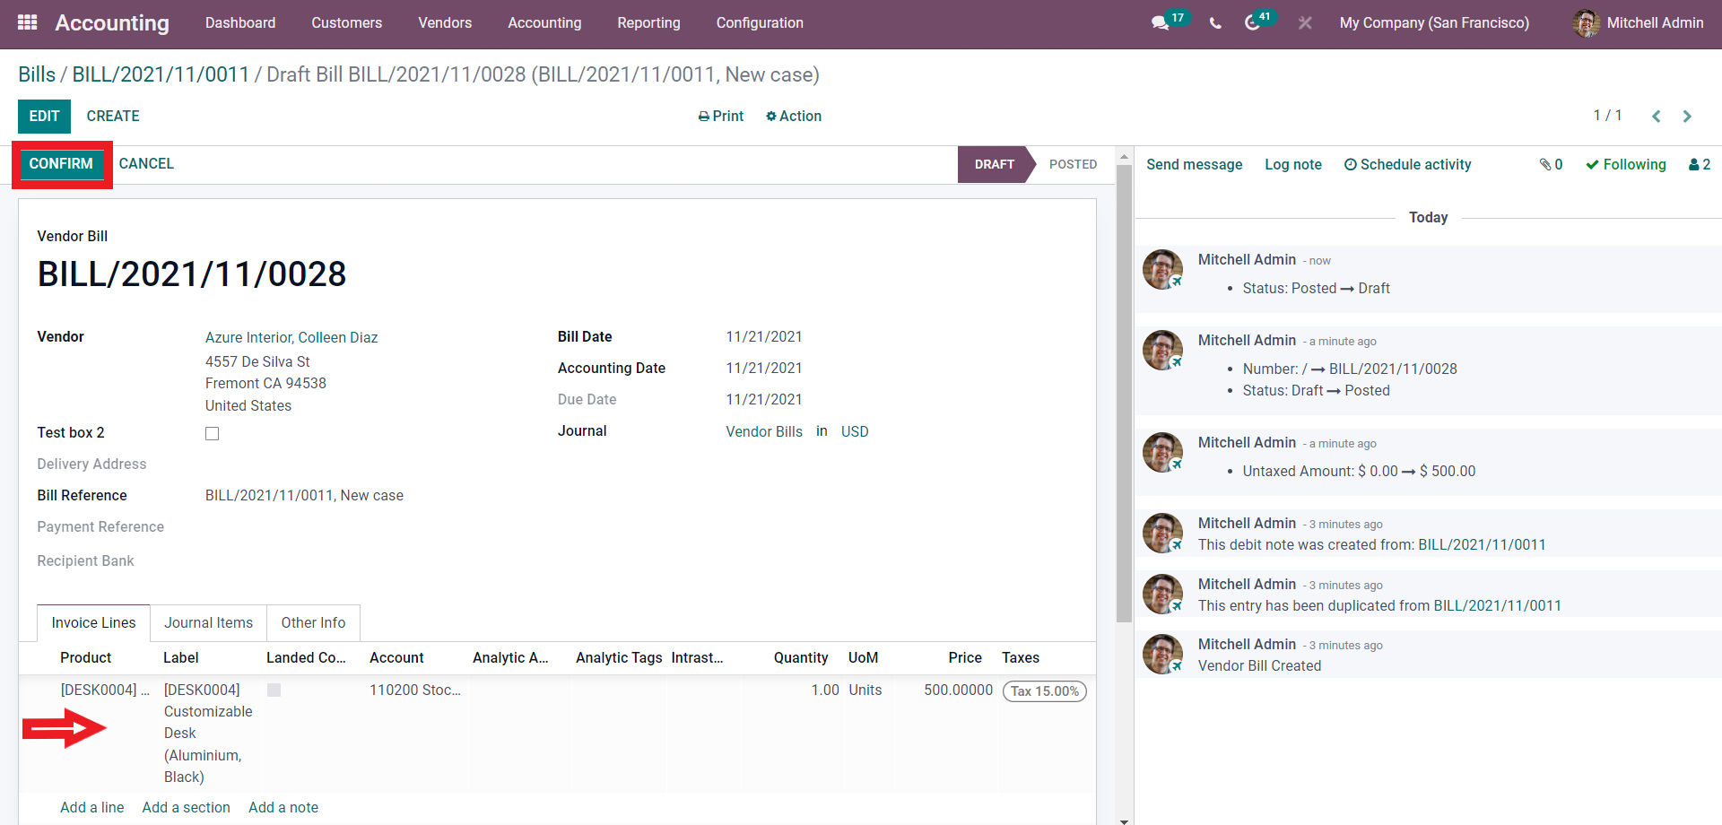Open the attachments paperclip counter

pyautogui.click(x=1551, y=164)
